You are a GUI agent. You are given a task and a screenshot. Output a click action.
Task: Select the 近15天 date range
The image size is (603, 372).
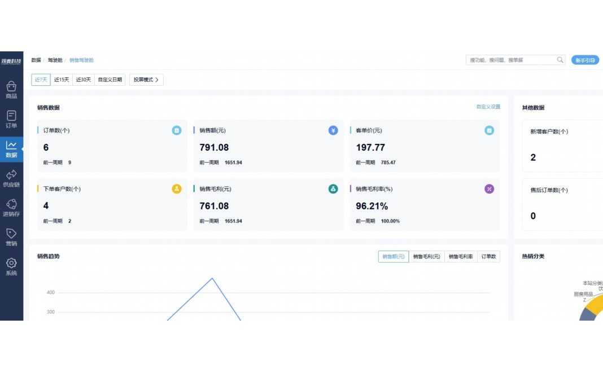(62, 80)
